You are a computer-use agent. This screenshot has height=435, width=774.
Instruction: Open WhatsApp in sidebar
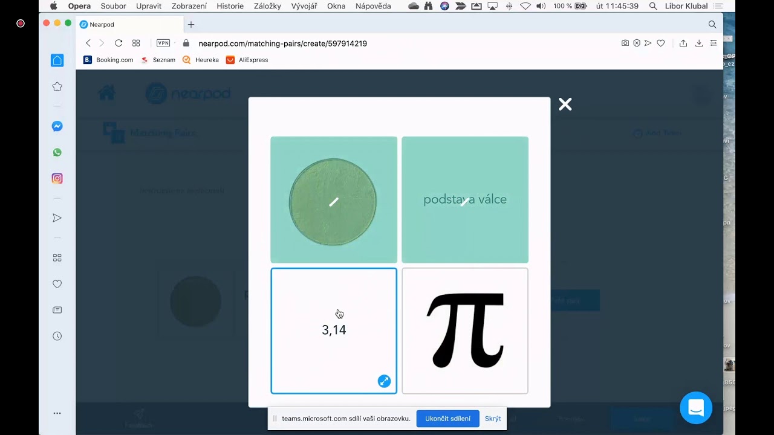(57, 152)
